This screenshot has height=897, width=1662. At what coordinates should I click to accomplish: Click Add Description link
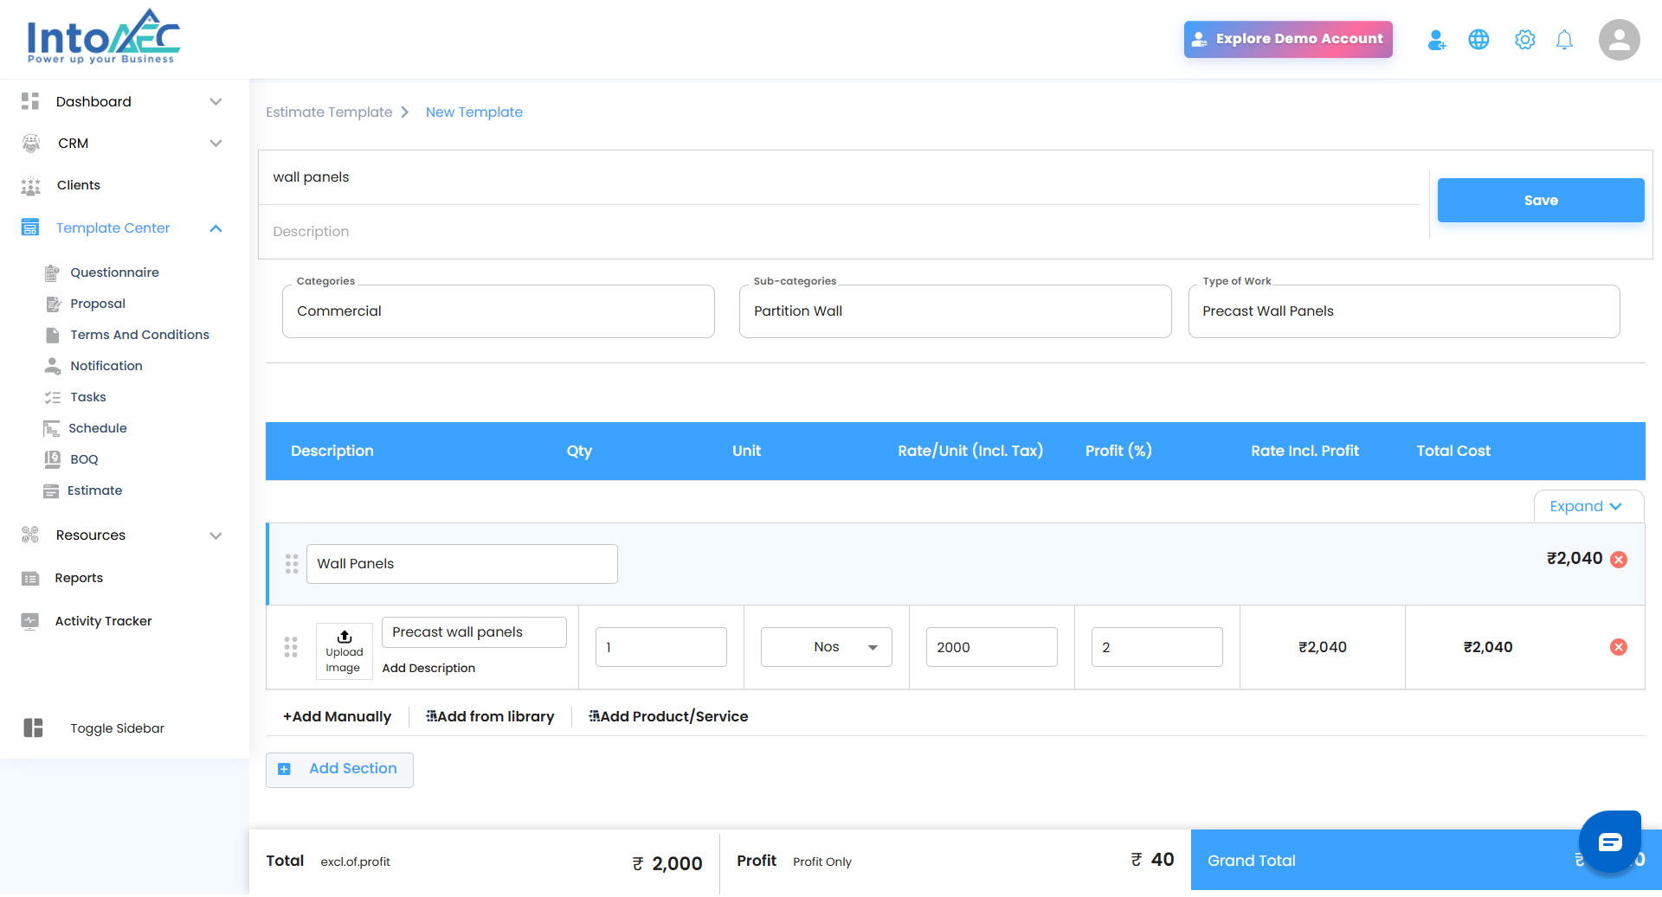click(428, 668)
